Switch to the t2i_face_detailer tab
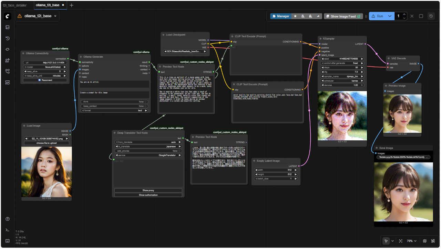Screen dimensions: 441x249 [15, 5]
